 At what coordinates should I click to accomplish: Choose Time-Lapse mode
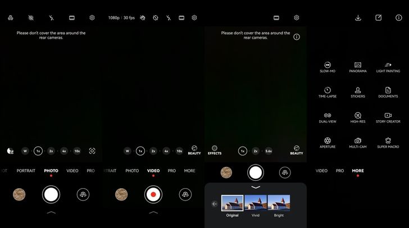pos(327,90)
